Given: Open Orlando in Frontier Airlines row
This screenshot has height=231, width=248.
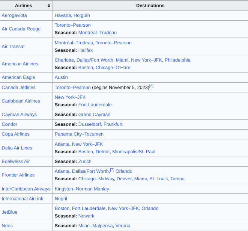Looking at the screenshot, I should click(x=124, y=172).
